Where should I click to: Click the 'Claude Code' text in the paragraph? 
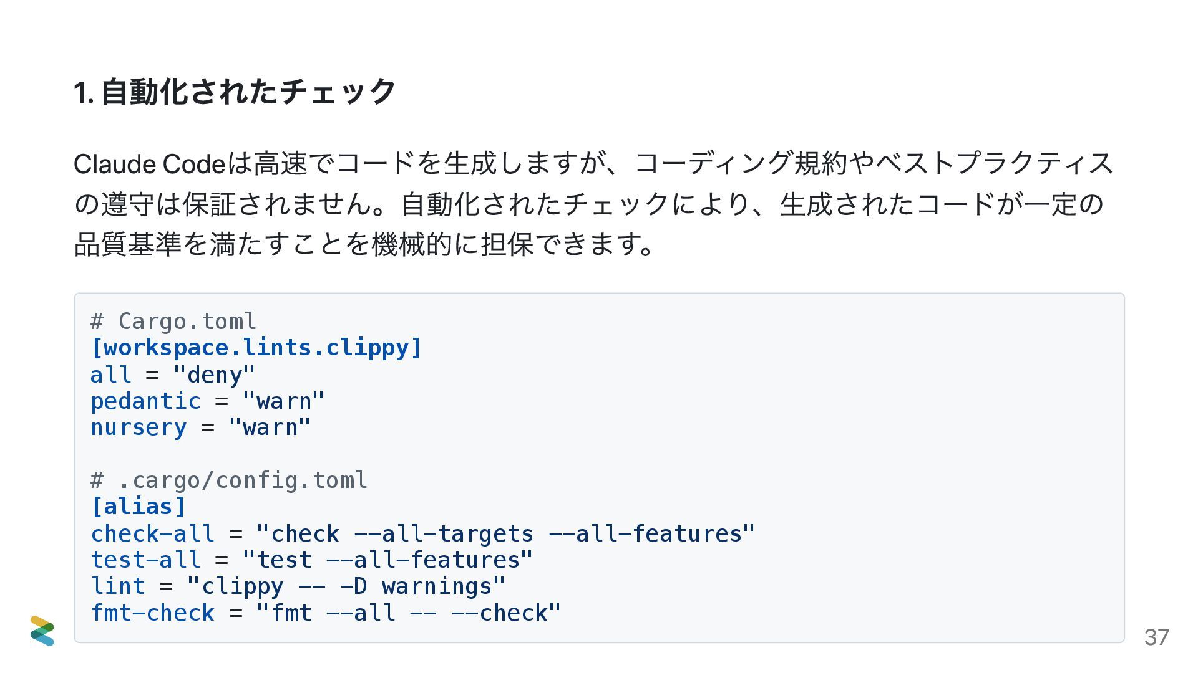point(149,165)
